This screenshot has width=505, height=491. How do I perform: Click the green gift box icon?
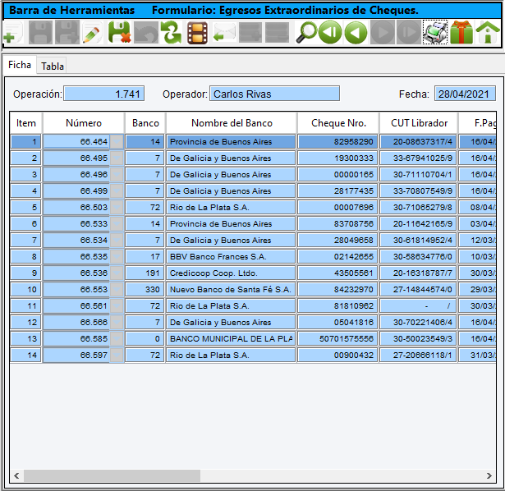(x=461, y=33)
